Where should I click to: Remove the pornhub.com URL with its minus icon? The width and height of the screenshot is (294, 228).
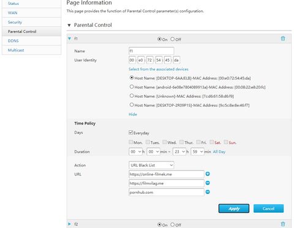click(208, 192)
